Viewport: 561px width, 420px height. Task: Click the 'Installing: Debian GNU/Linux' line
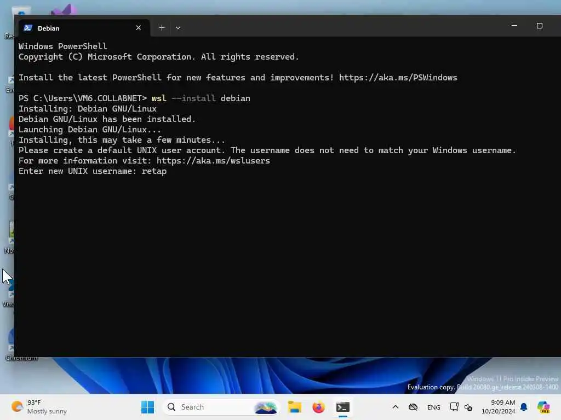(88, 109)
